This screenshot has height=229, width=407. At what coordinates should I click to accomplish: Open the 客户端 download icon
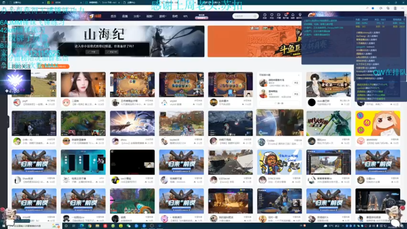pos(286,16)
